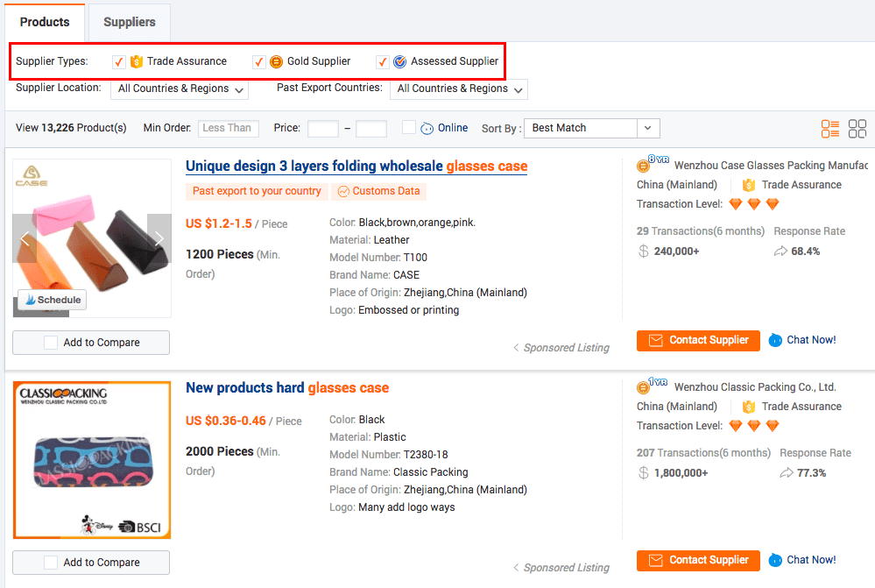The image size is (875, 588).
Task: Uncheck the Trade Assurance checkbox
Action: coord(118,61)
